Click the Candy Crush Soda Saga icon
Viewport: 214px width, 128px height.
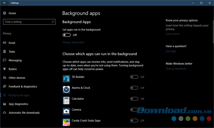(66, 122)
